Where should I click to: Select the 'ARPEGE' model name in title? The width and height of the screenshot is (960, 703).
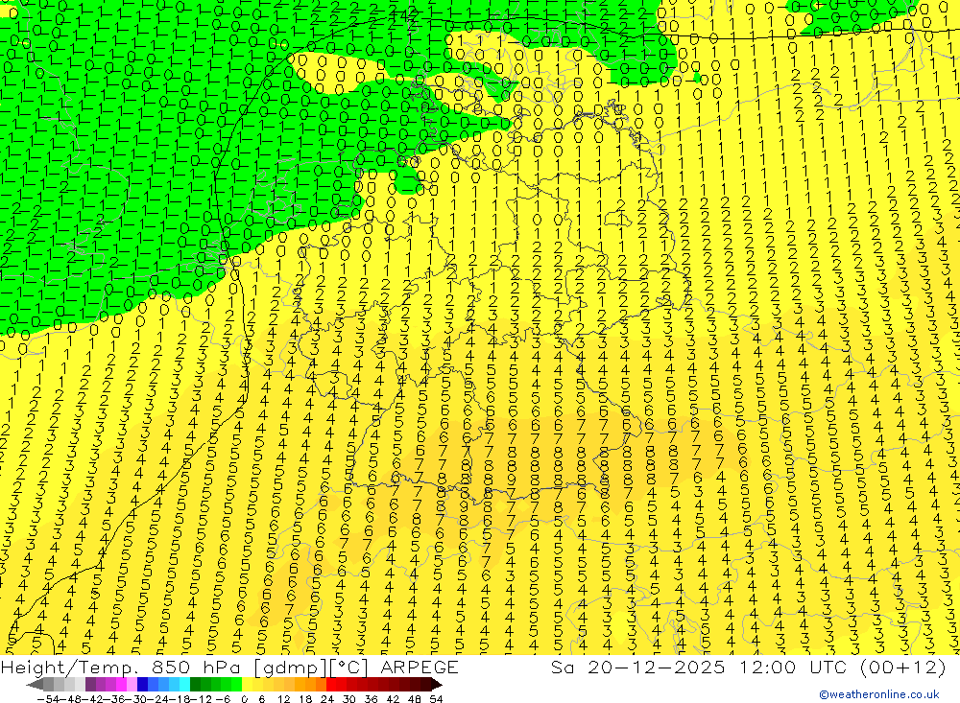(x=419, y=668)
